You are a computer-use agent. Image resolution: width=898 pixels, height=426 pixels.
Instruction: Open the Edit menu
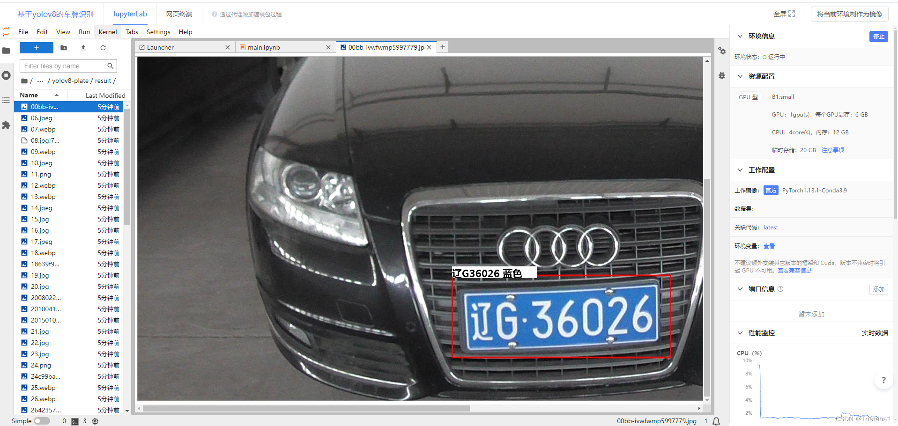tap(42, 32)
